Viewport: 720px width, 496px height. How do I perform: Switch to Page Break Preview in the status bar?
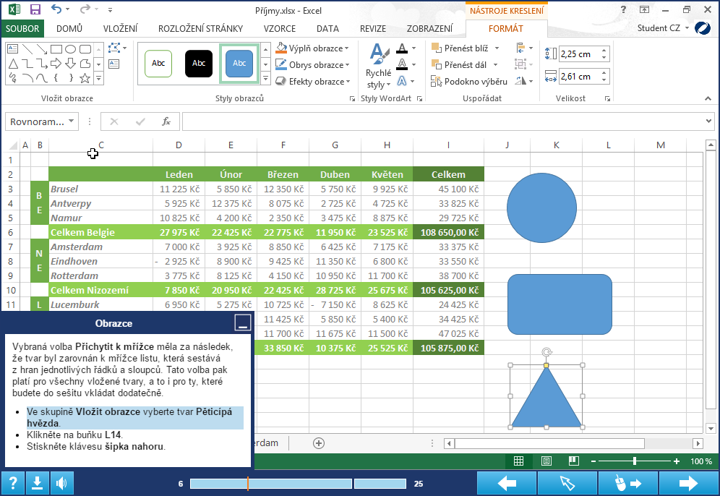[573, 461]
